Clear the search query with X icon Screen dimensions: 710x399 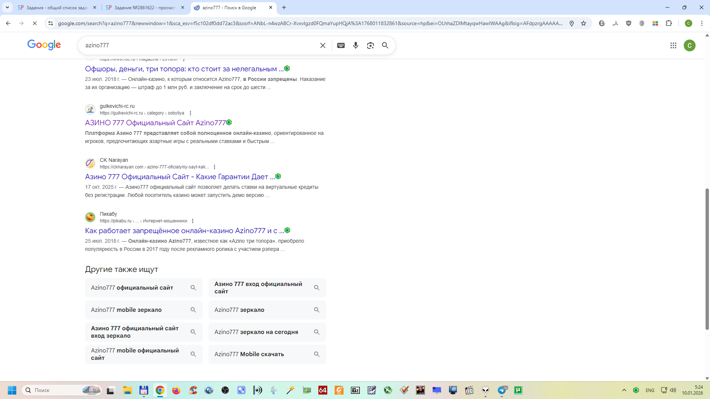point(322,45)
